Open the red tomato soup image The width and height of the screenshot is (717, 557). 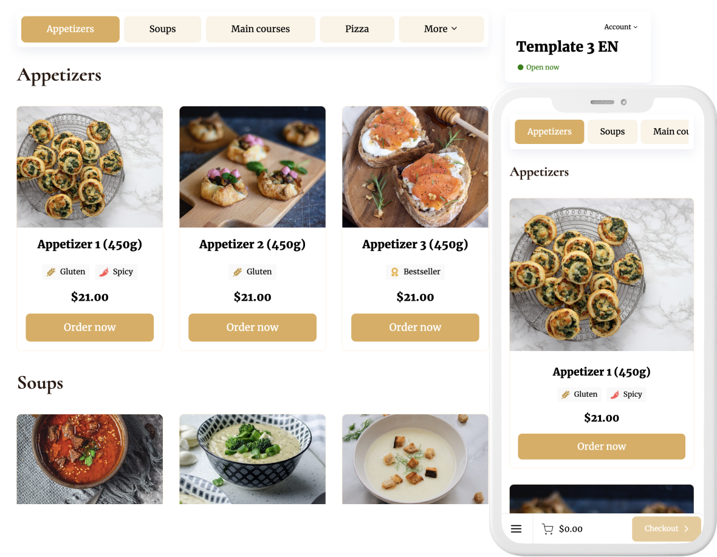90,459
